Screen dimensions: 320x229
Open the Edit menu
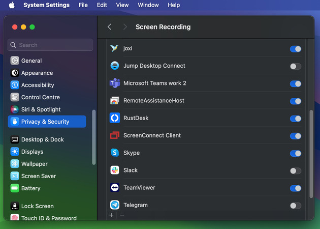[x=102, y=5]
